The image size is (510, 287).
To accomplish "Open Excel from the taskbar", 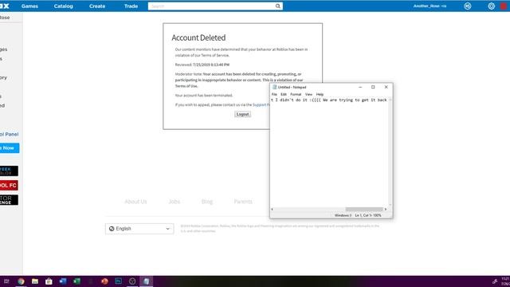I will (x=76, y=281).
